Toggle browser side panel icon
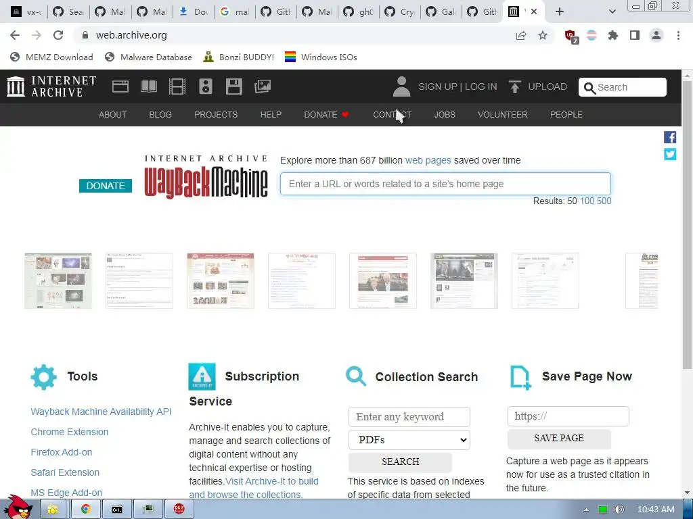This screenshot has width=693, height=519. [635, 35]
